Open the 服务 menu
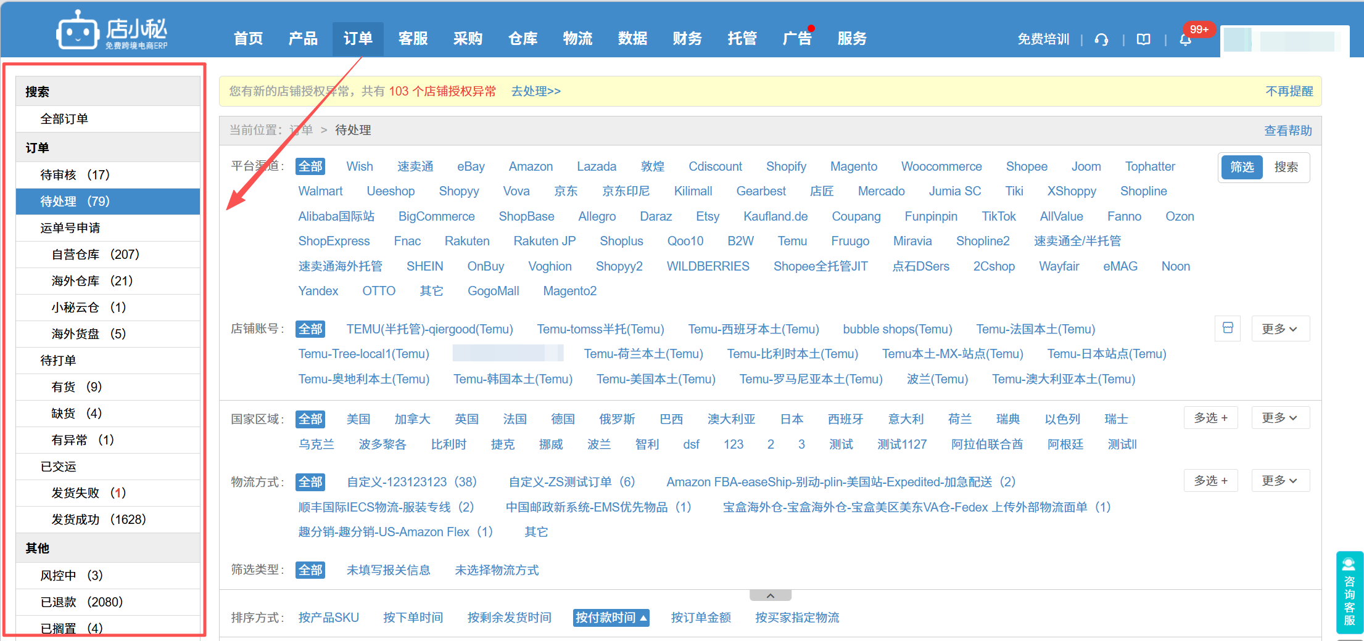The height and width of the screenshot is (641, 1364). tap(852, 39)
